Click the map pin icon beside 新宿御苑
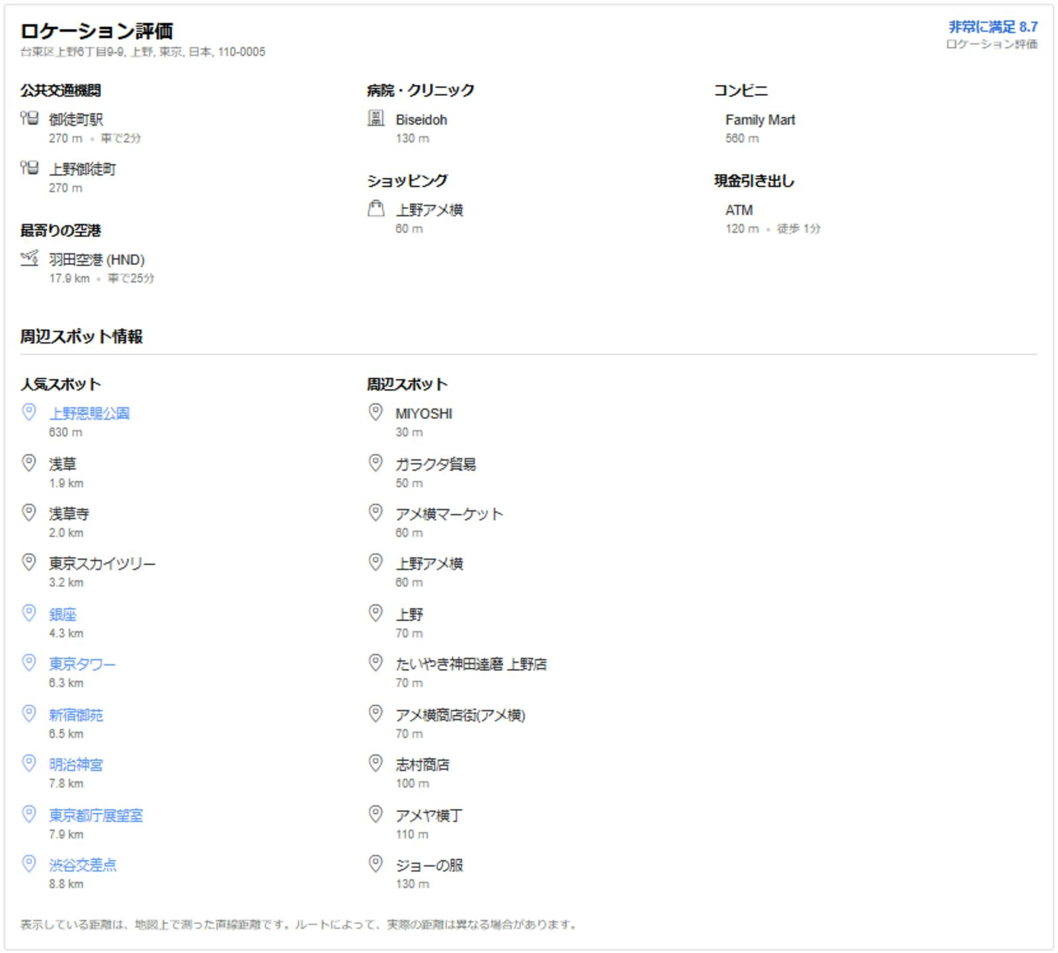1058x953 pixels. 29,713
